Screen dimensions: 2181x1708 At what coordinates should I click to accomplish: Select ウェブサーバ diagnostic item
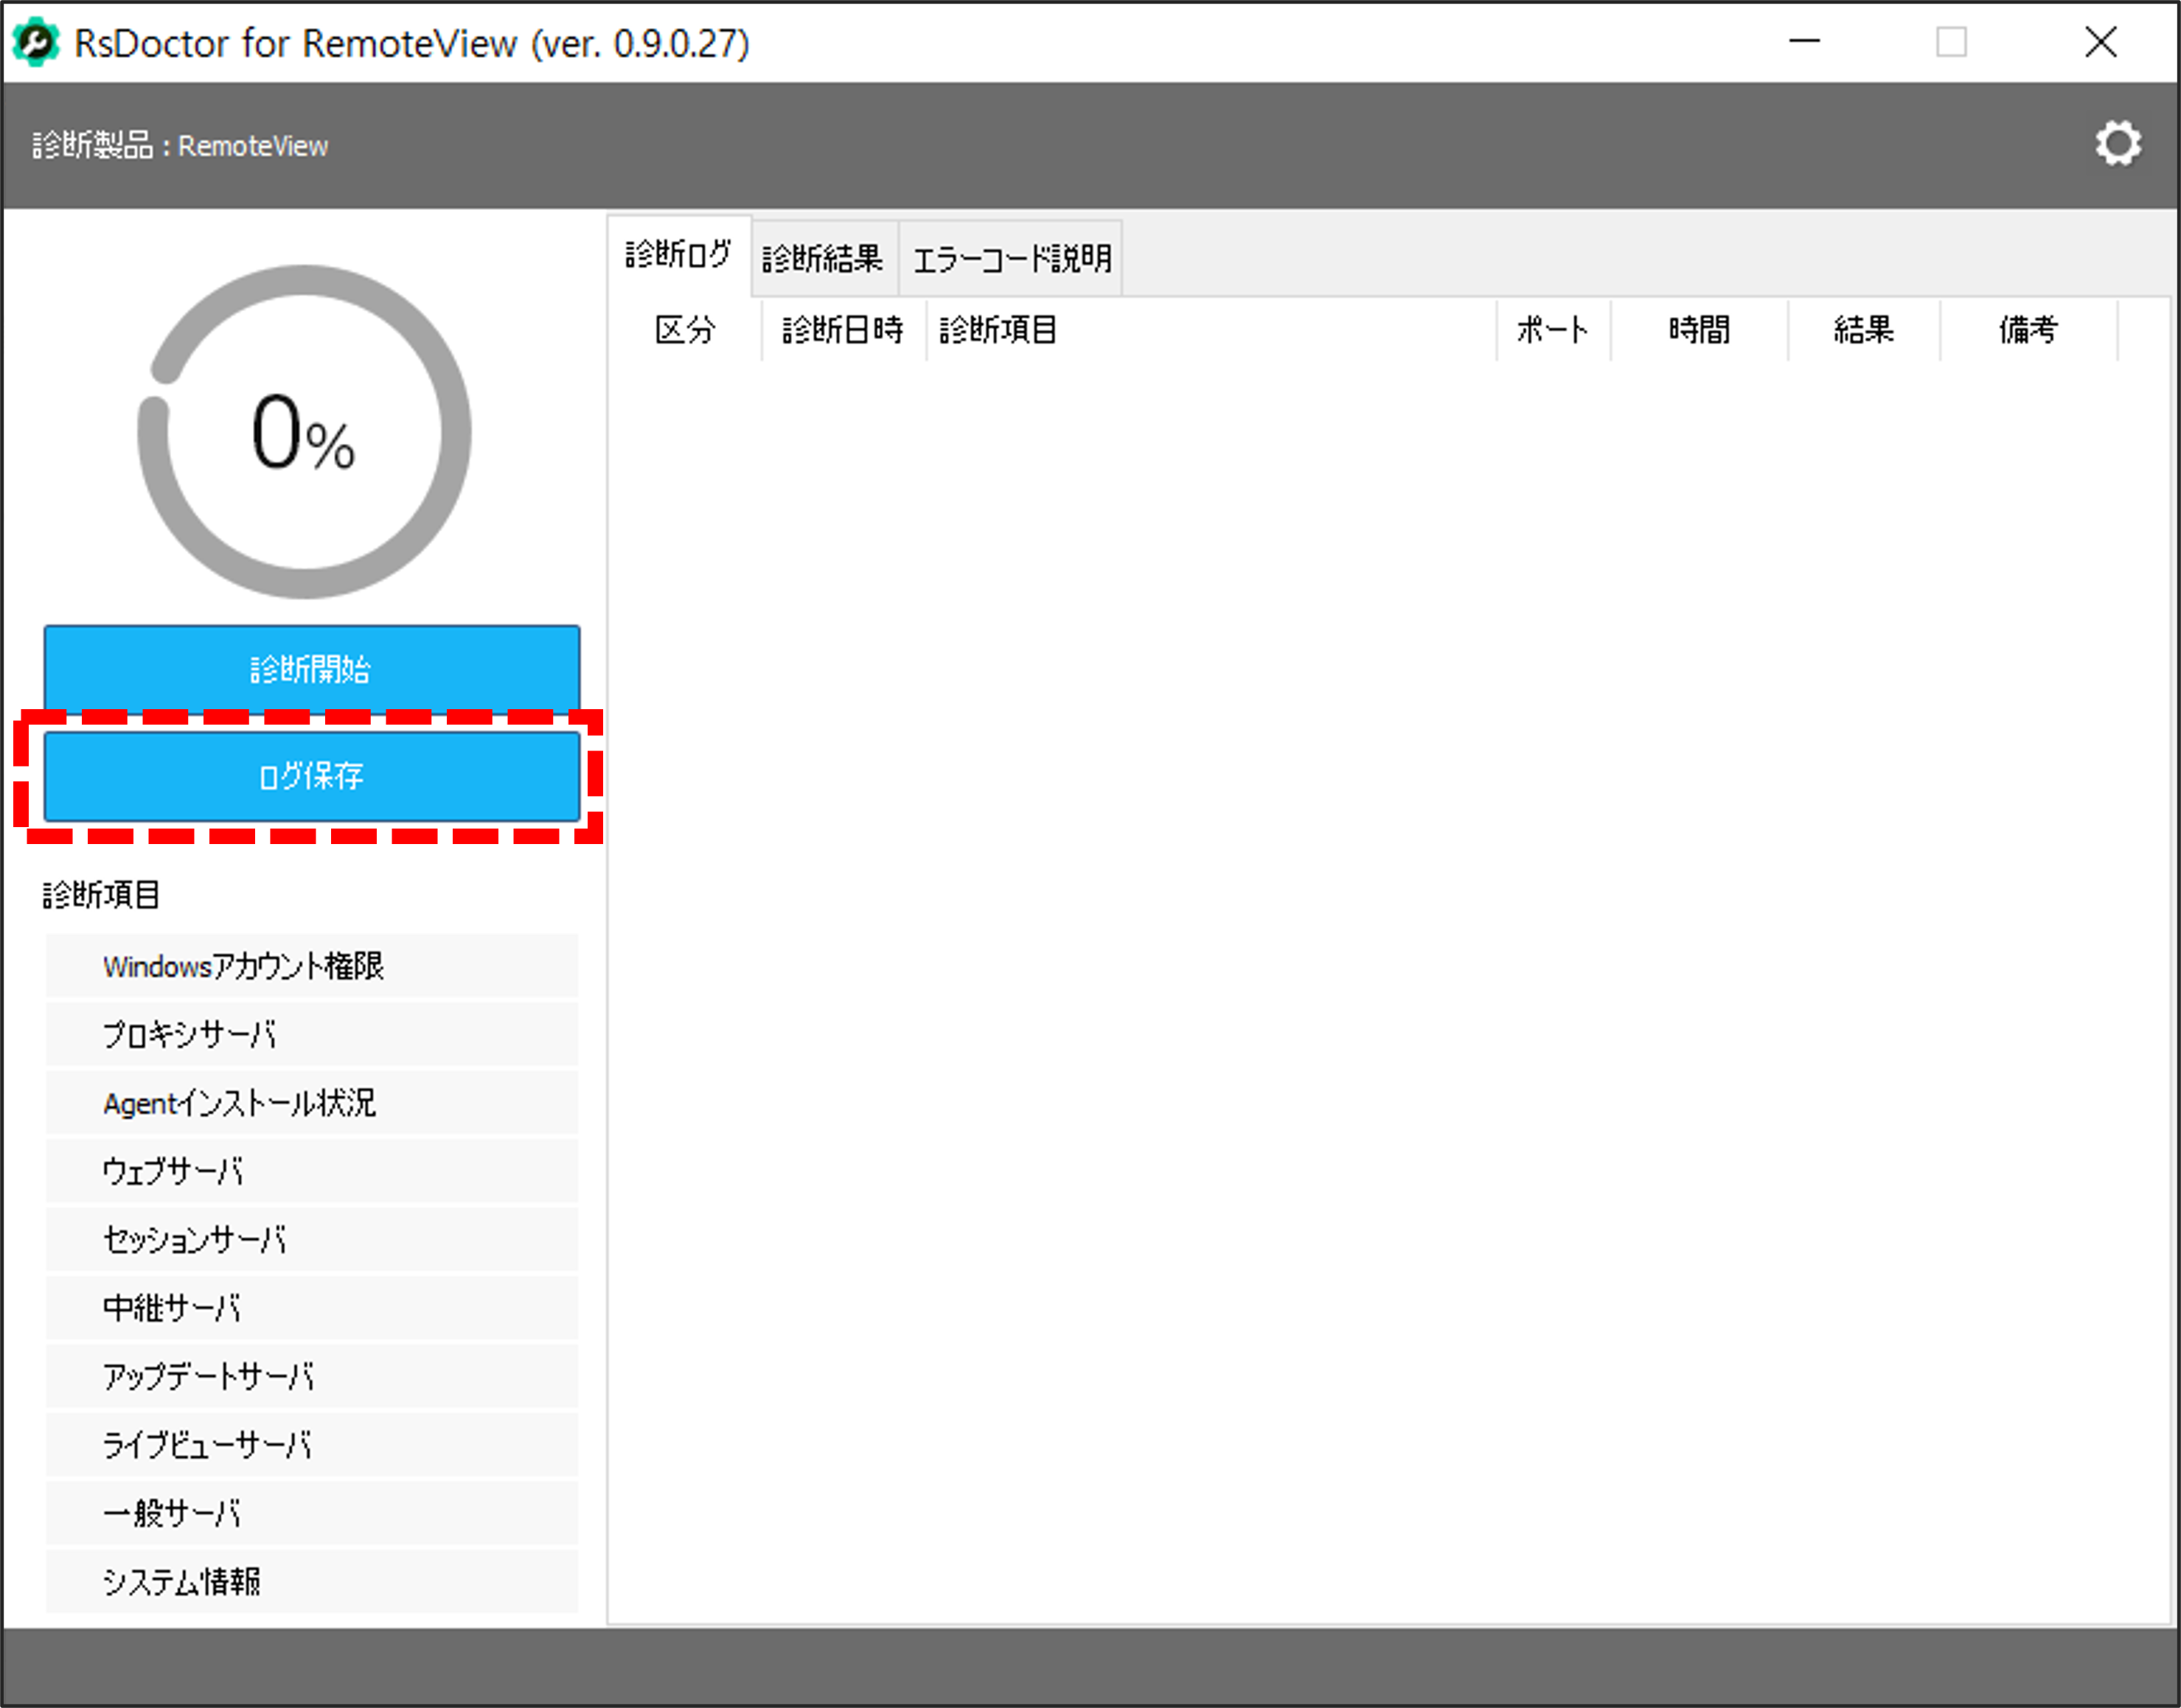click(x=311, y=1171)
